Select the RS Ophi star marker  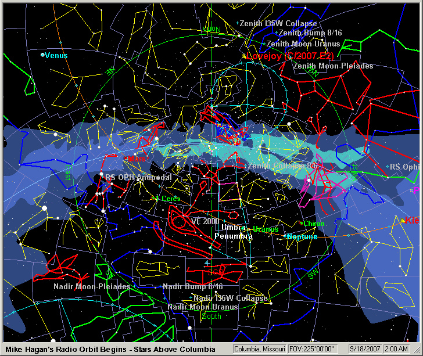click(387, 167)
